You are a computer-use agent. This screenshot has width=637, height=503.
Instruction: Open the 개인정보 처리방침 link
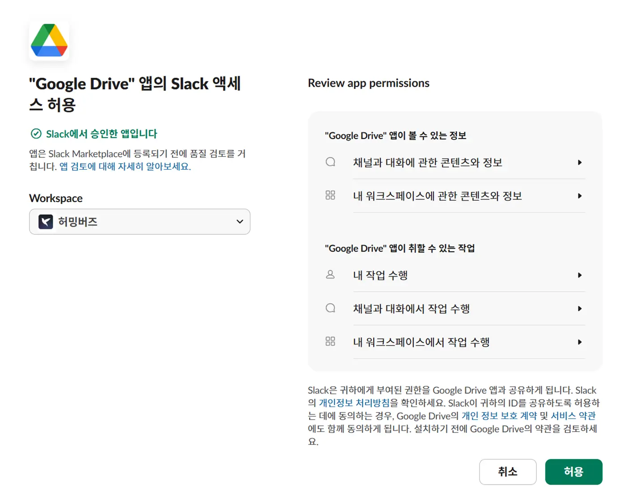(x=354, y=403)
